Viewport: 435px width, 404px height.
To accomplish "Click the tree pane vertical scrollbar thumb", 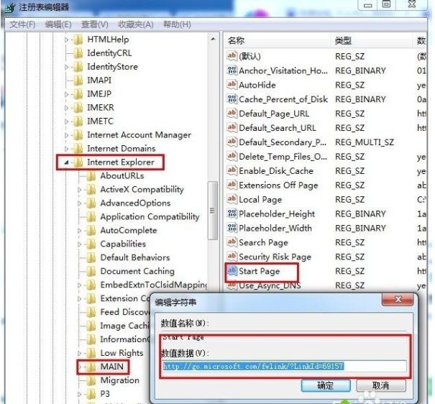I will (x=213, y=211).
